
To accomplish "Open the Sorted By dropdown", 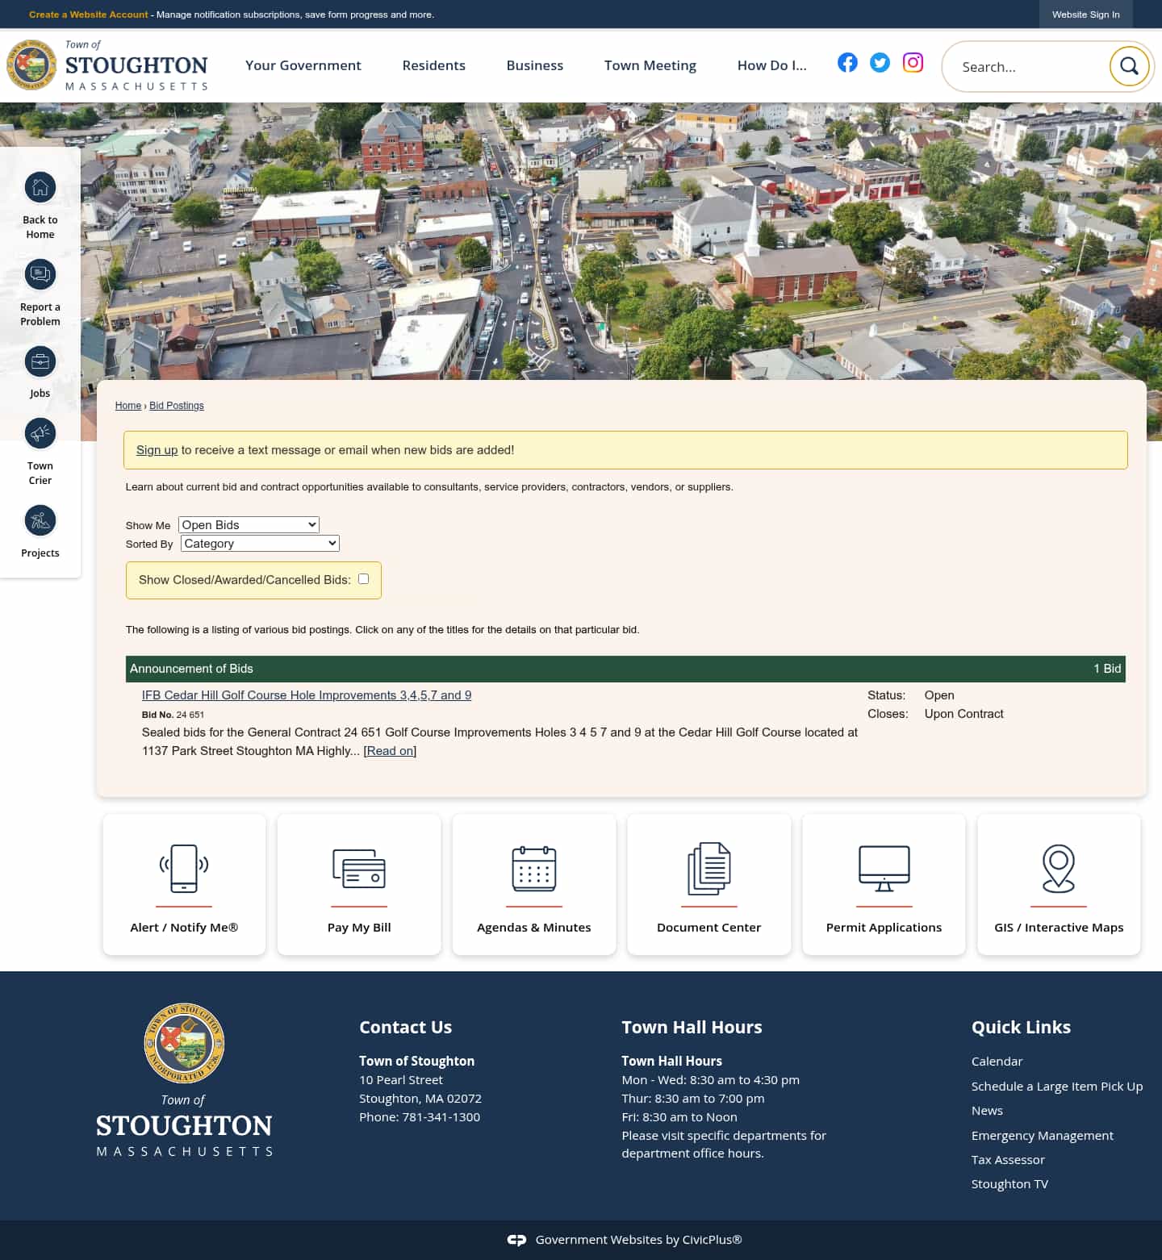I will (260, 544).
